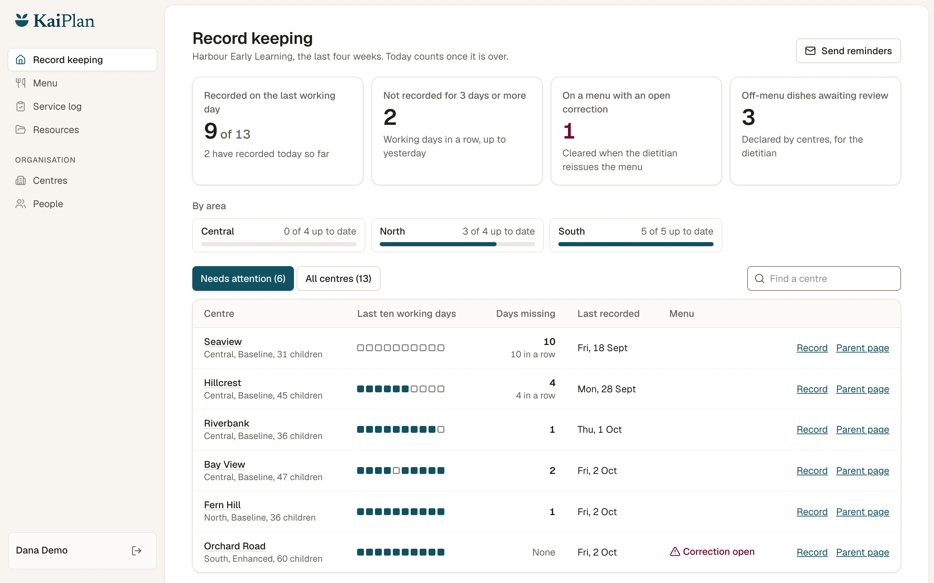
Task: Click the Last ten working days header
Action: click(407, 313)
